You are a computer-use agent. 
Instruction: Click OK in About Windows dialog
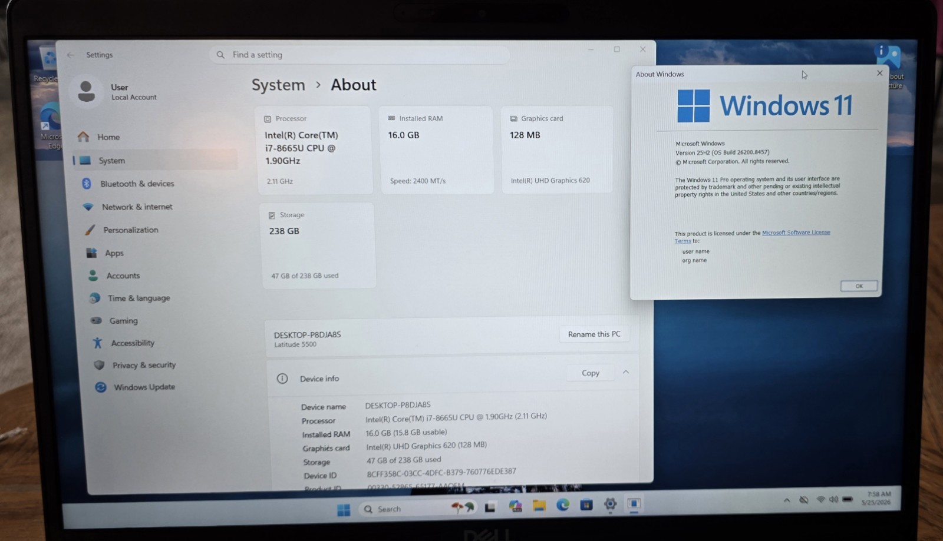pos(859,286)
